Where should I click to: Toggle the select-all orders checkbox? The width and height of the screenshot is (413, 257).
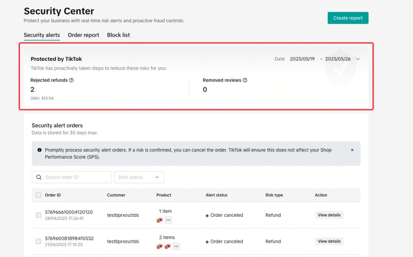39,195
